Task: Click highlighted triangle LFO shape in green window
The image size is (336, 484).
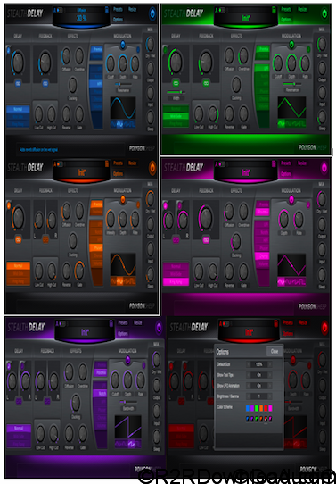Action: (282, 124)
